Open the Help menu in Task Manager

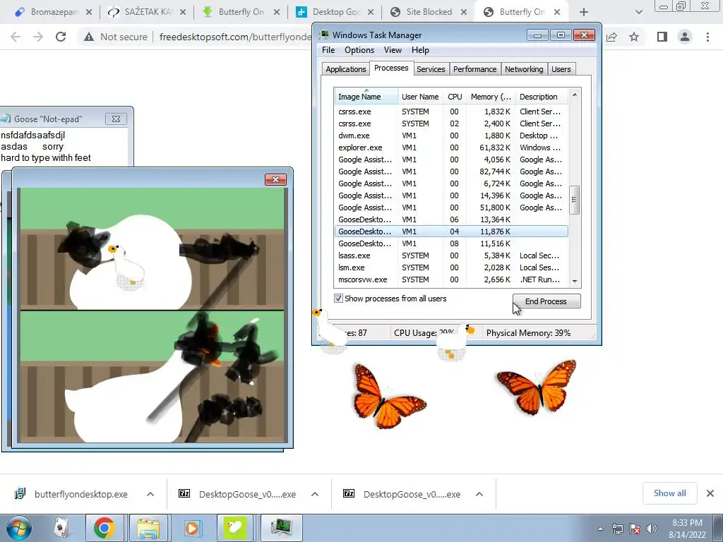pyautogui.click(x=420, y=50)
